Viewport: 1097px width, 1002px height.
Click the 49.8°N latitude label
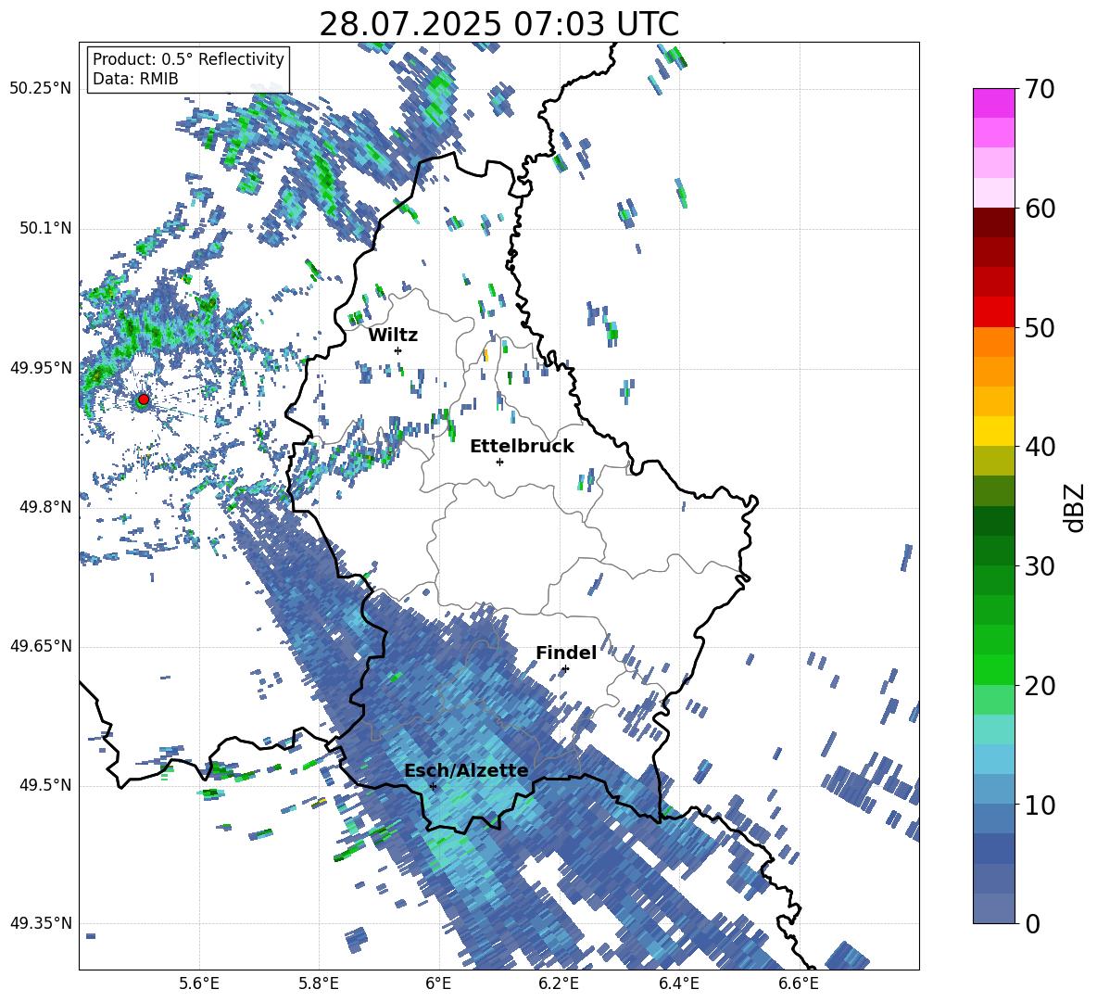(x=45, y=507)
